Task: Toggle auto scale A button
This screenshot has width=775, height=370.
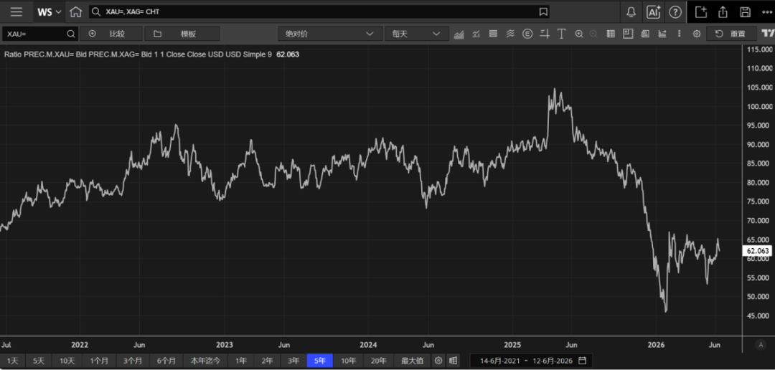Action: (x=760, y=344)
